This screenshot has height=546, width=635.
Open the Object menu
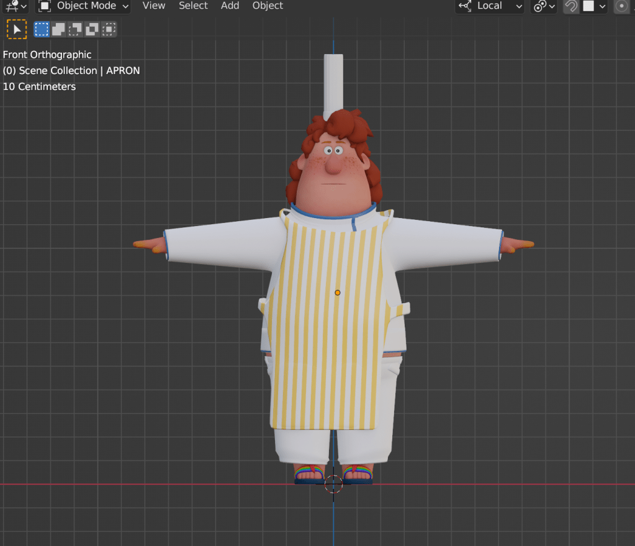pos(268,6)
